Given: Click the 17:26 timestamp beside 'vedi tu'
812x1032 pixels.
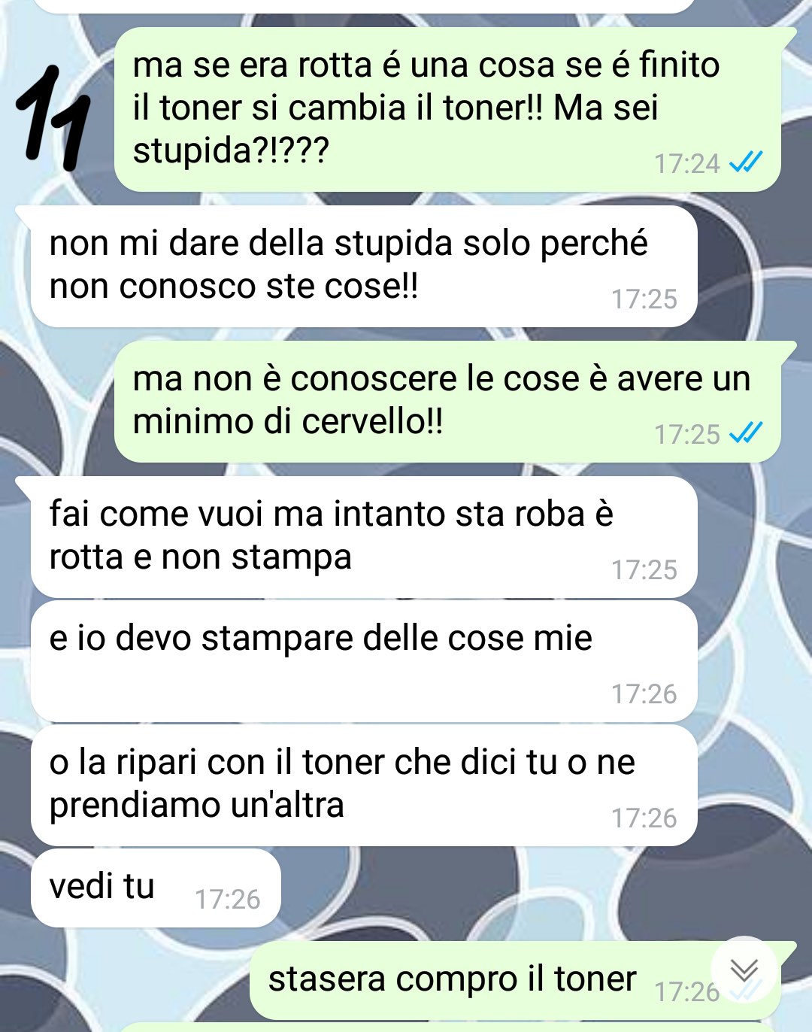Looking at the screenshot, I should (227, 899).
